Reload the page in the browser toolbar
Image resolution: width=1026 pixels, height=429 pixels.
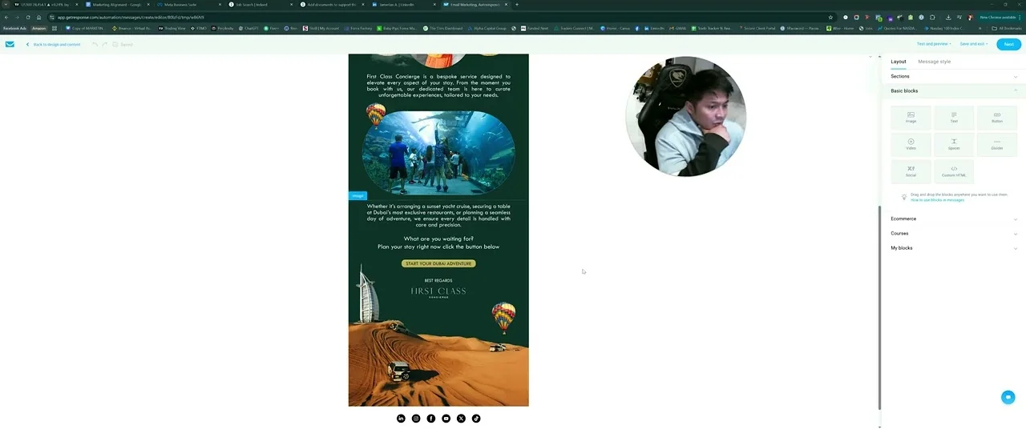tap(28, 17)
